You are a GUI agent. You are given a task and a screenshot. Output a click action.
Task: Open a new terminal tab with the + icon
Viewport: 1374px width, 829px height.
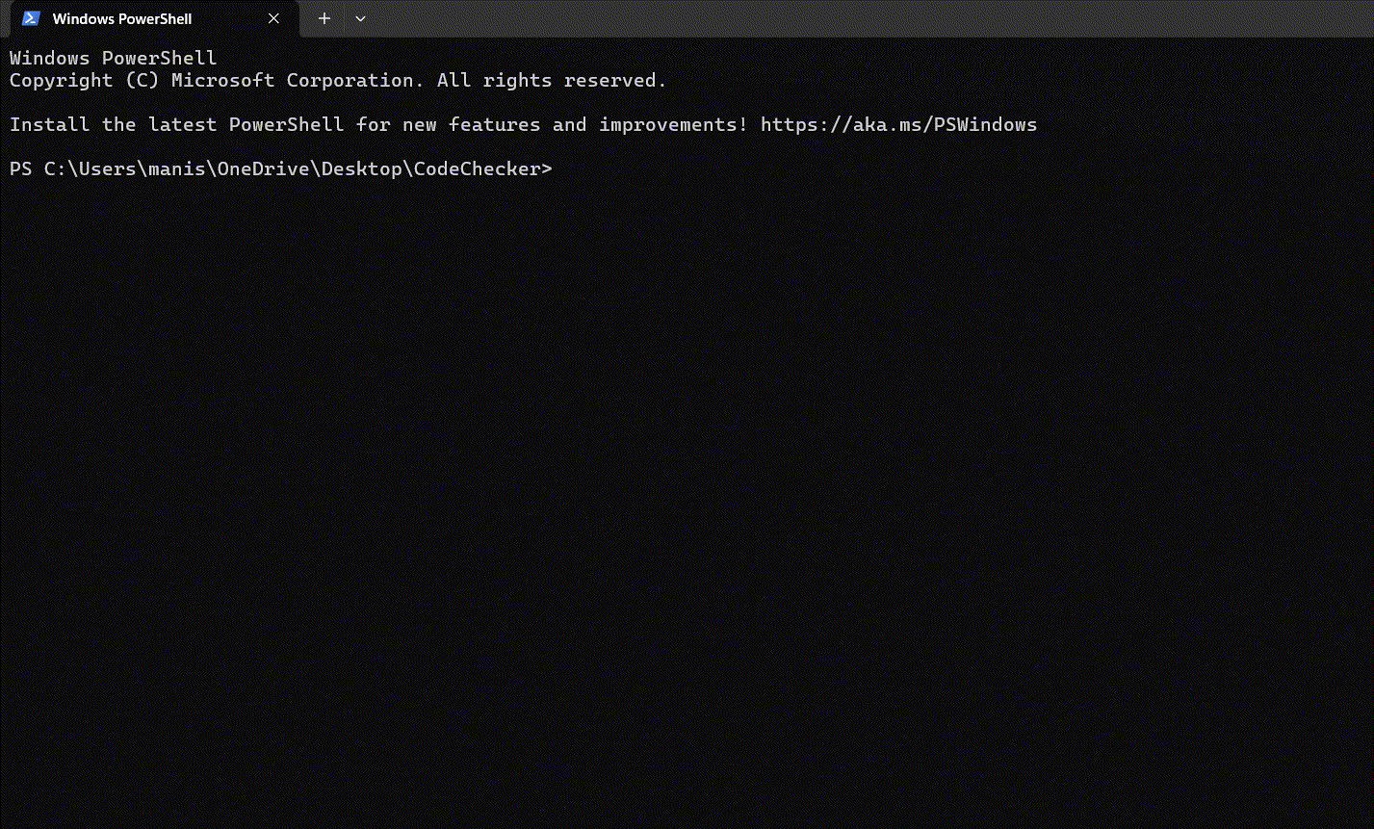(324, 18)
